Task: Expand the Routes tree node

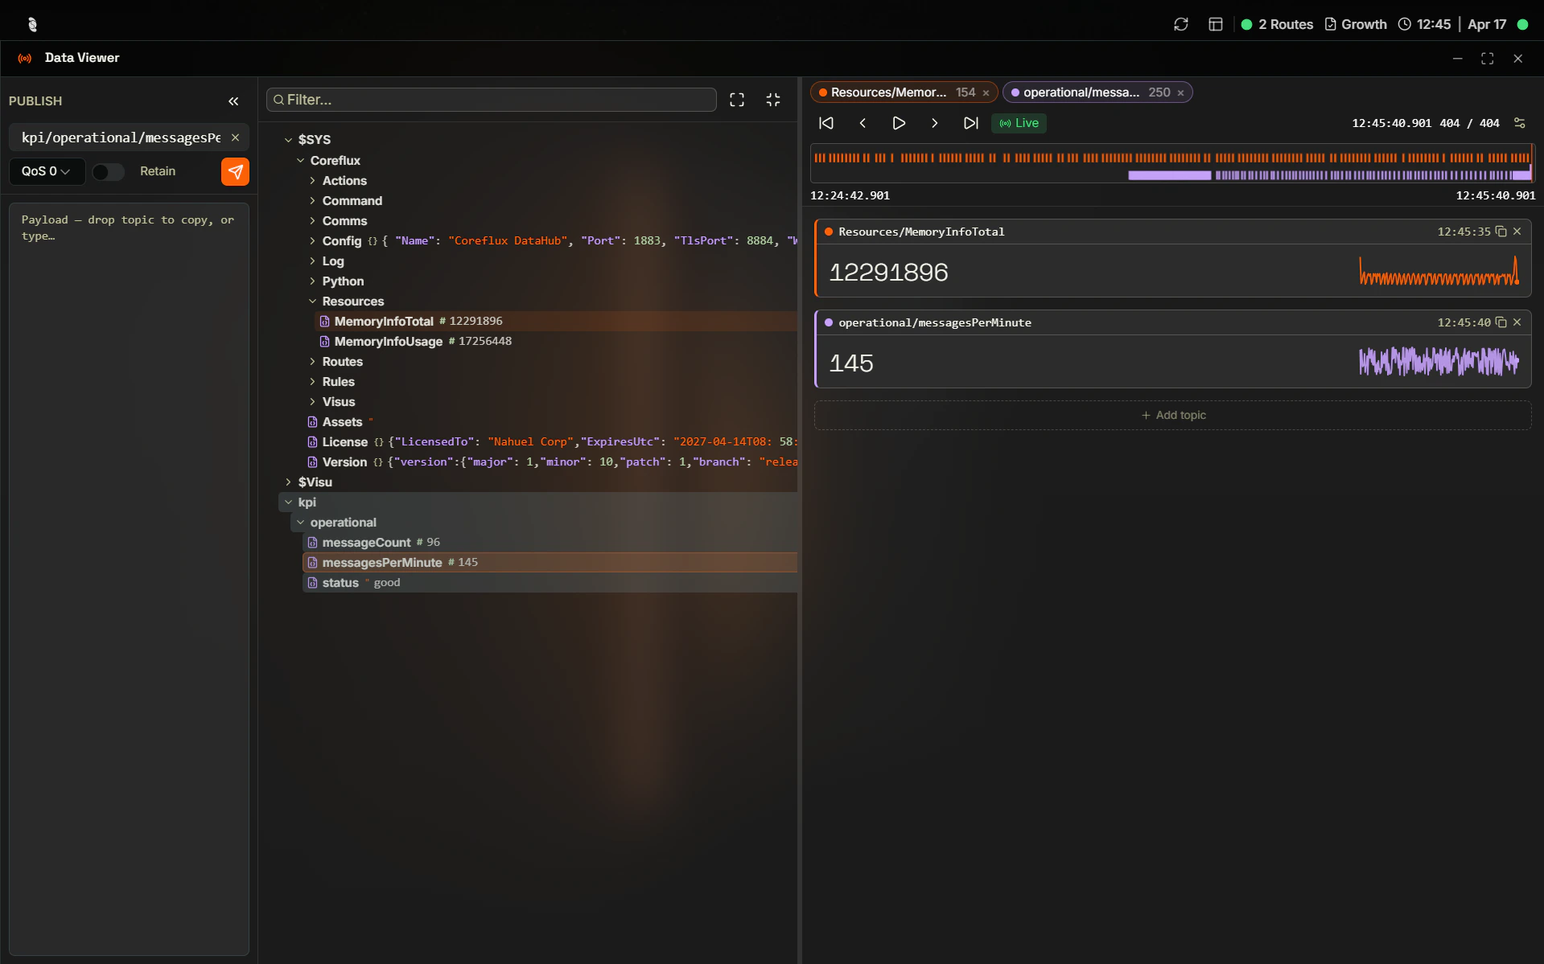Action: click(x=314, y=361)
